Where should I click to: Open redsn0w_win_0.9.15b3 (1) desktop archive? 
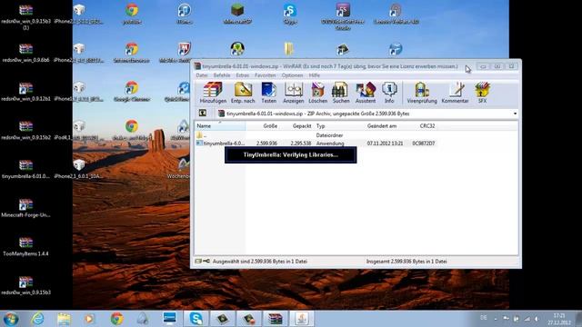[25, 16]
